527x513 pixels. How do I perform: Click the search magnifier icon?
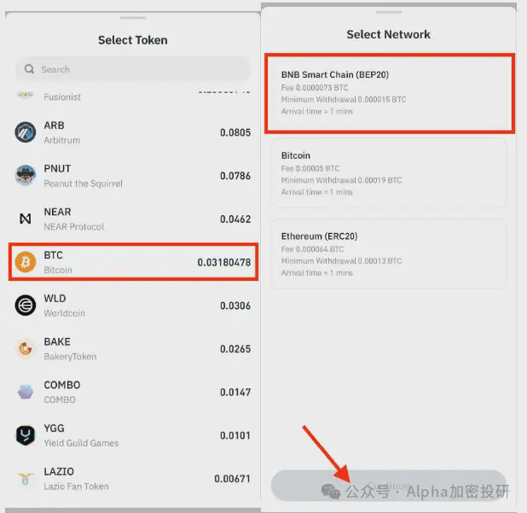[x=30, y=70]
